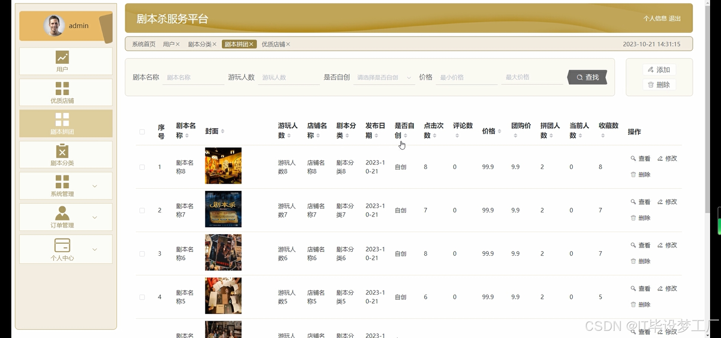Sort by 店铺名称 column
721x338 pixels.
(318, 135)
